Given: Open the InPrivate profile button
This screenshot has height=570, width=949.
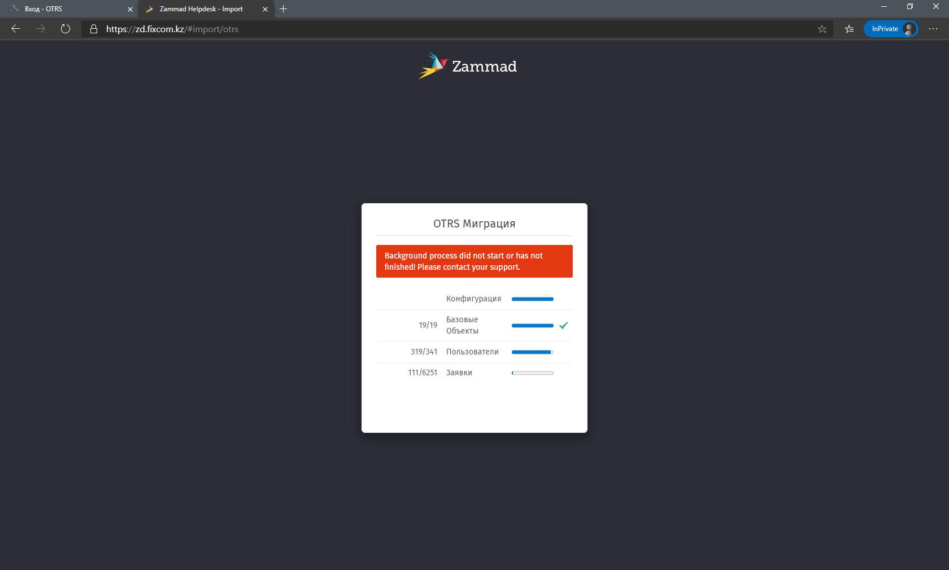Looking at the screenshot, I should point(891,29).
